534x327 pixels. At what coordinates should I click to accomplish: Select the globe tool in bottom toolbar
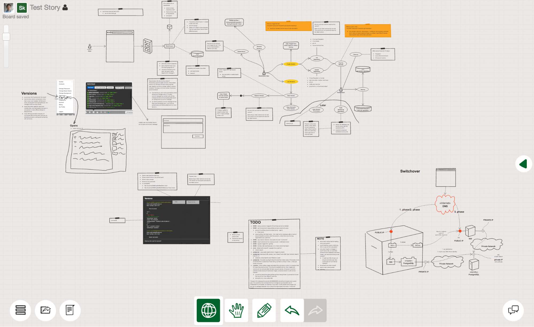[208, 310]
